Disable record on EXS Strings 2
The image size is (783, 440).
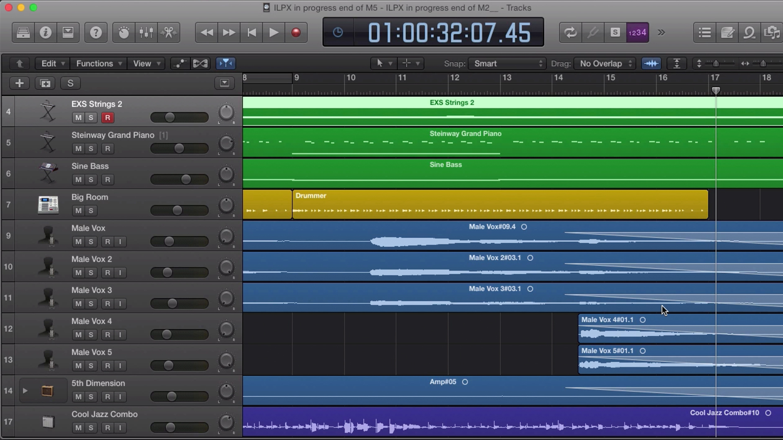[107, 118]
